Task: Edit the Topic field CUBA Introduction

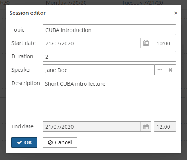Action: (x=109, y=30)
